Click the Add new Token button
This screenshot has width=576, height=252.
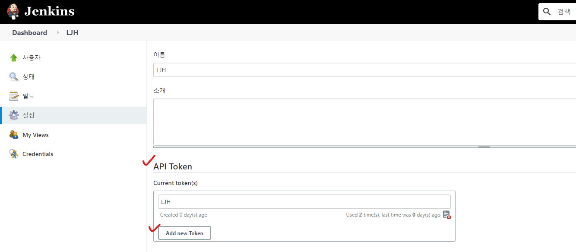184,233
